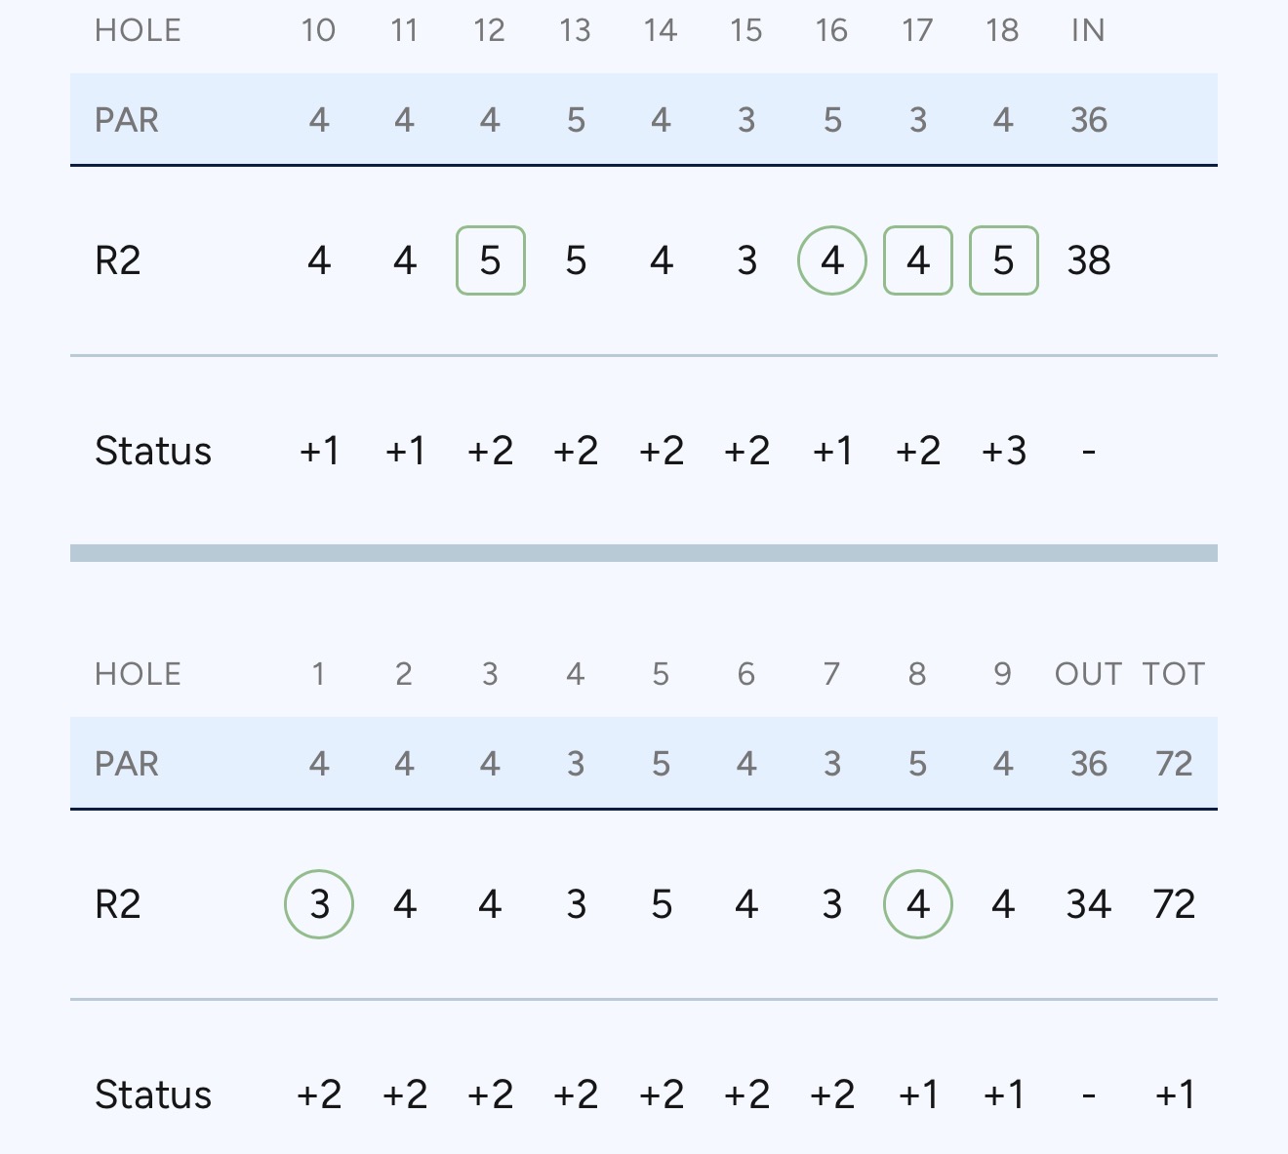This screenshot has width=1288, height=1154.
Task: Click hole 13 column header
Action: point(575,30)
